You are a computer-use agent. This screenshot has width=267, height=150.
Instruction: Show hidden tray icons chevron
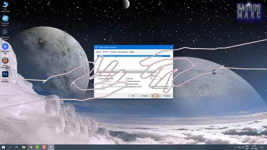236,147
